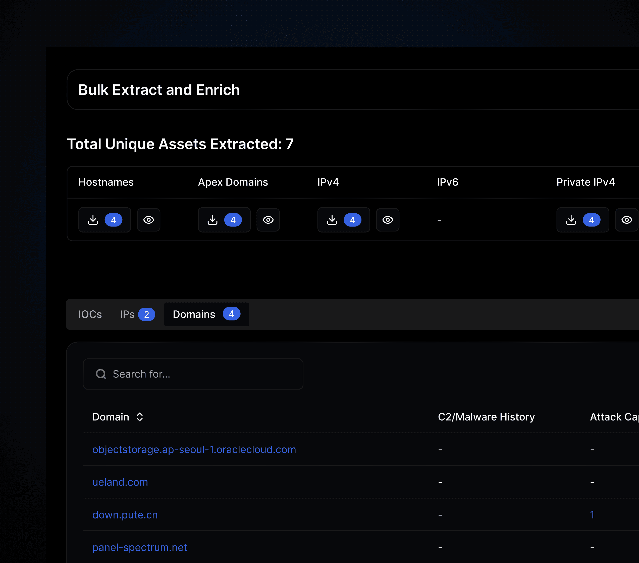Screen dimensions: 639x563
Task: Open the ueland.com domain link
Action: click(x=120, y=482)
